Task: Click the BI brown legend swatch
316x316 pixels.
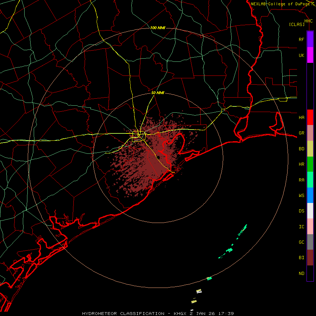Action: 310,258
